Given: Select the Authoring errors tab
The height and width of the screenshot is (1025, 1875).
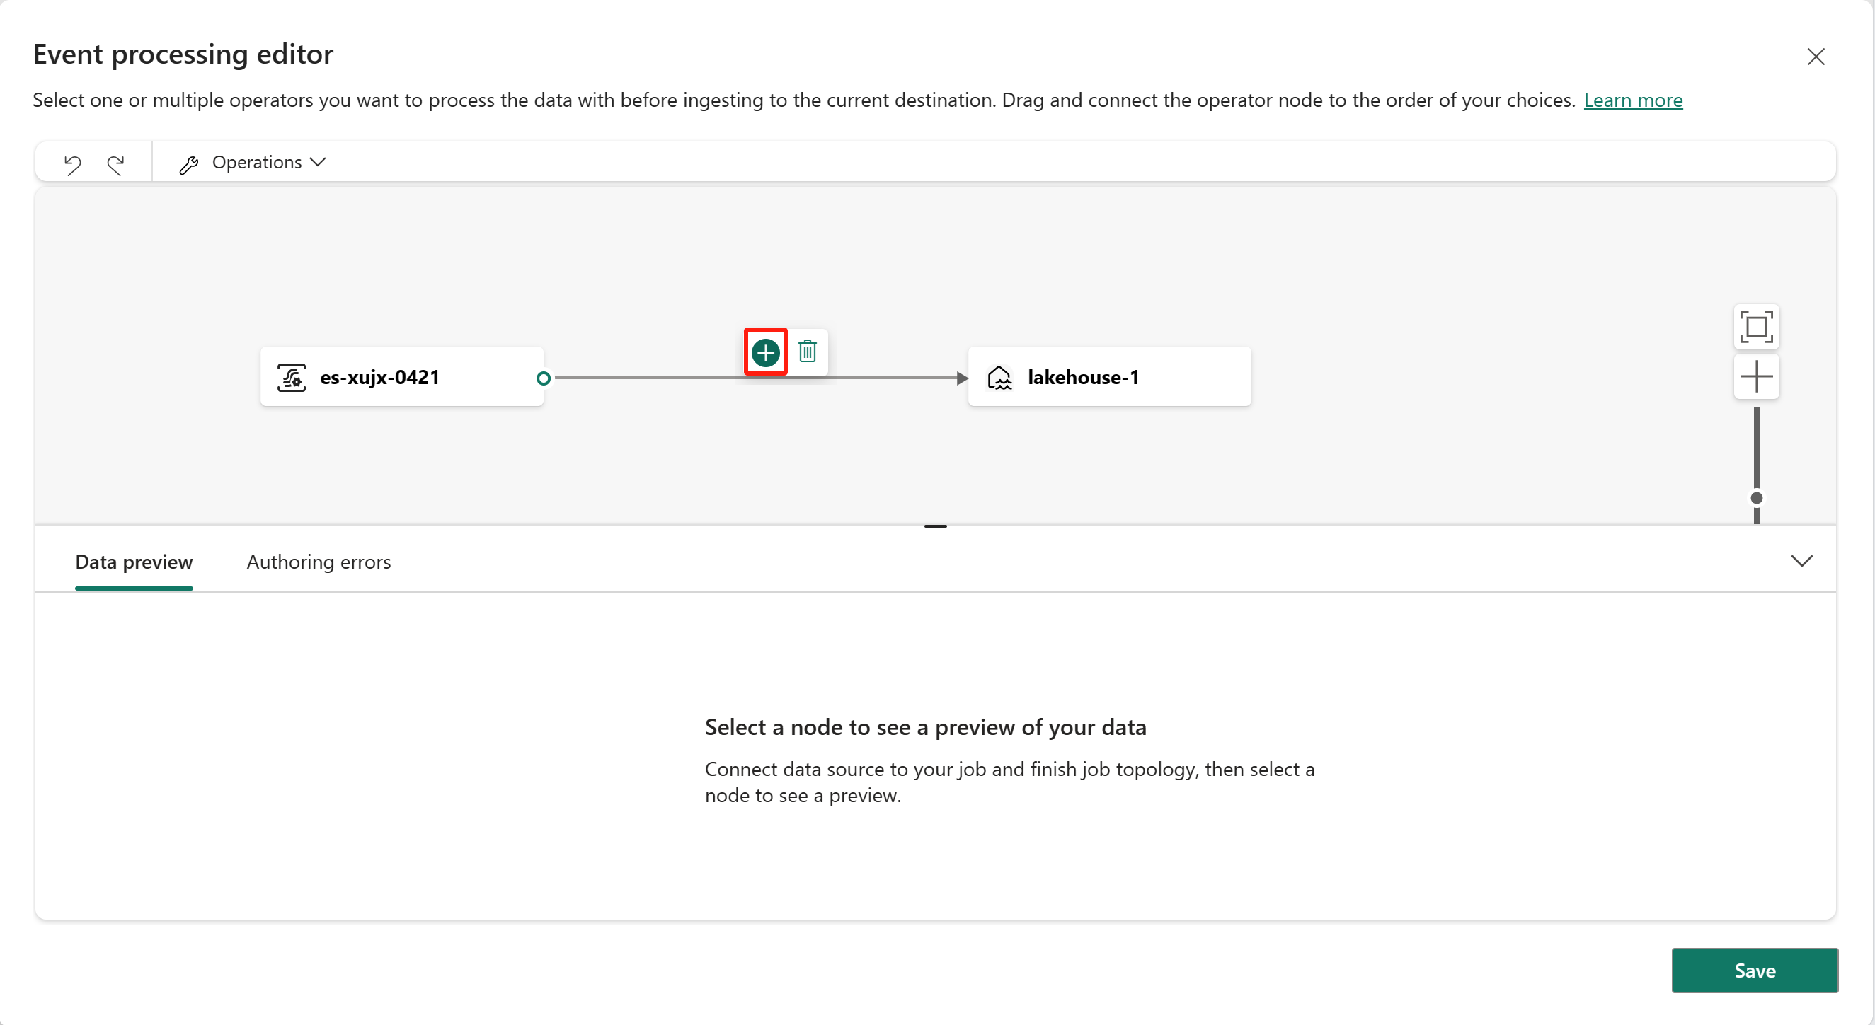Looking at the screenshot, I should [x=319, y=560].
